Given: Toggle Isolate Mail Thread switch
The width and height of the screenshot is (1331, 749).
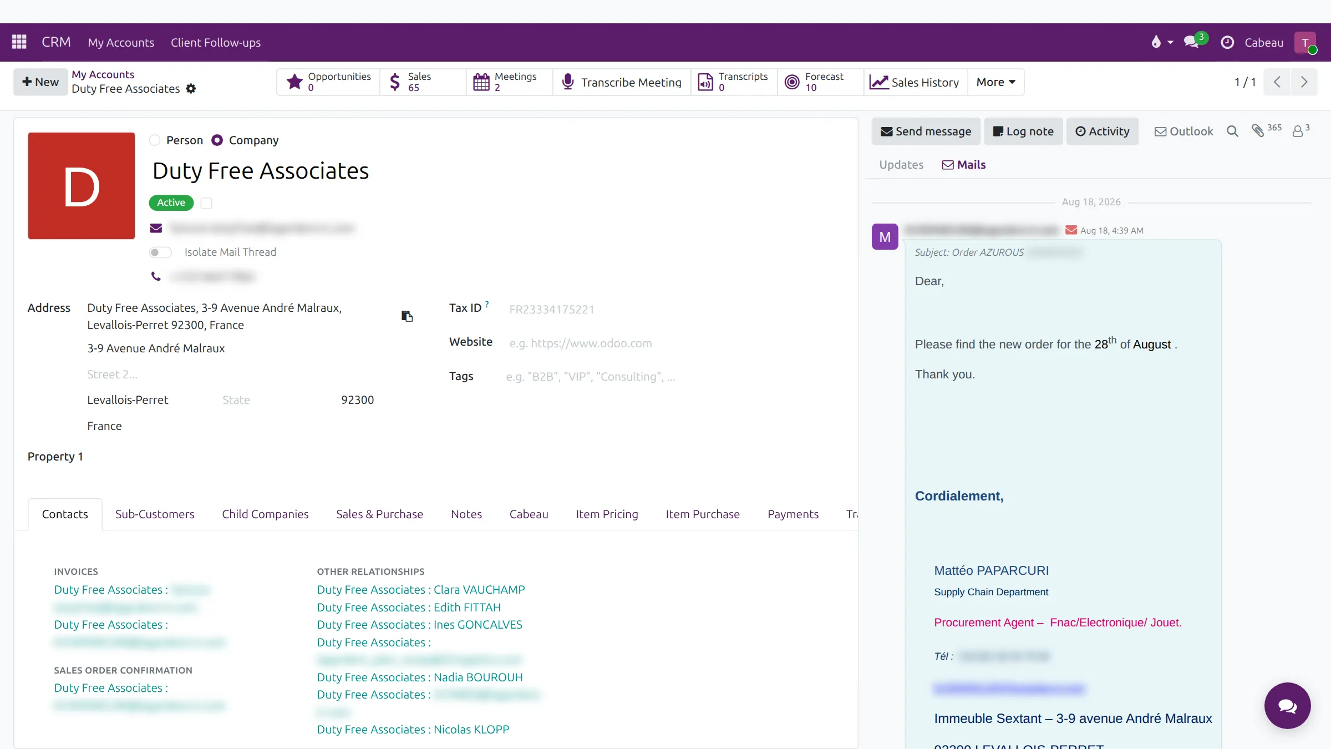Looking at the screenshot, I should click(160, 252).
